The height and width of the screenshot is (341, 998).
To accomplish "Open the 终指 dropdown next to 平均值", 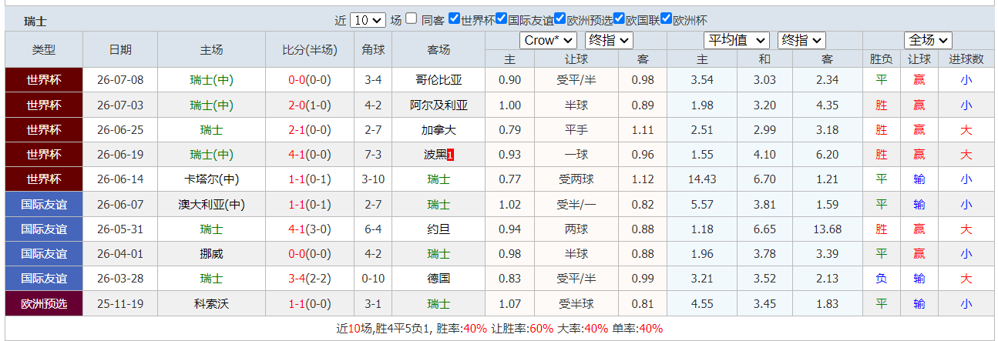I will coord(801,40).
